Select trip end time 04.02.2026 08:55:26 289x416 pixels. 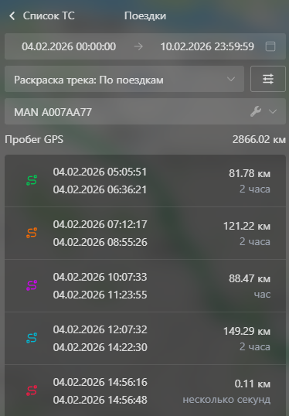pos(100,242)
